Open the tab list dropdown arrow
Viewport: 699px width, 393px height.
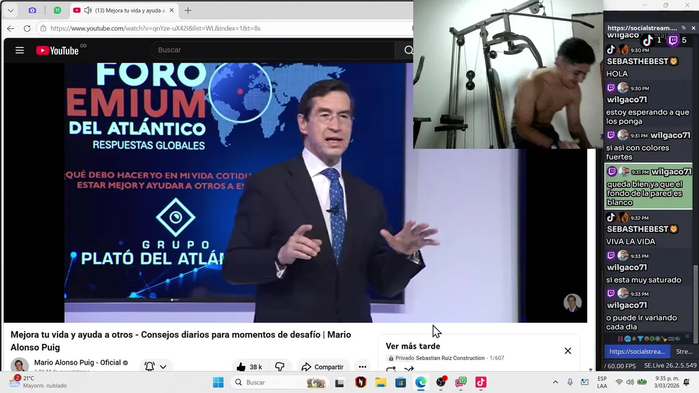(x=10, y=10)
